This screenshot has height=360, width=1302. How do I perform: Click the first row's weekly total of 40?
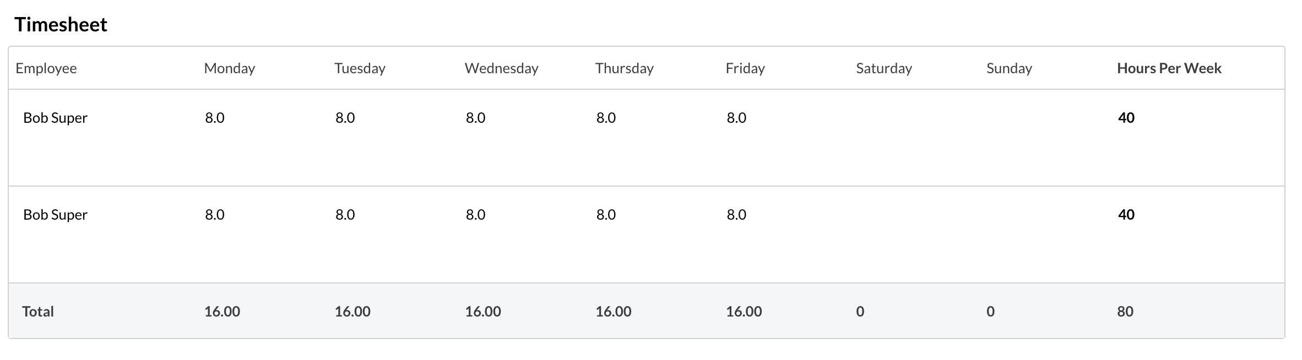(x=1126, y=118)
